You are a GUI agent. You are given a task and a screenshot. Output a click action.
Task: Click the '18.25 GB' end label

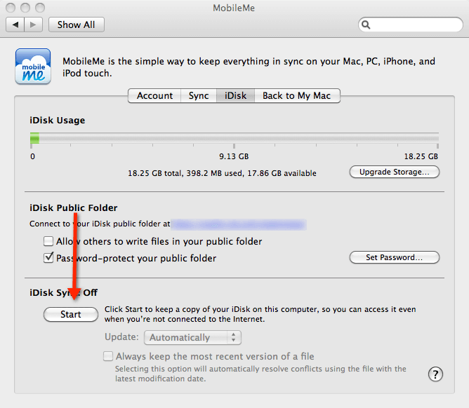pos(421,156)
